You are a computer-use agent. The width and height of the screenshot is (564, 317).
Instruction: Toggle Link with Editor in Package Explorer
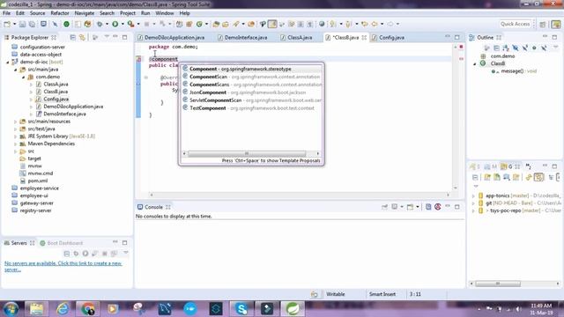pyautogui.click(x=82, y=37)
